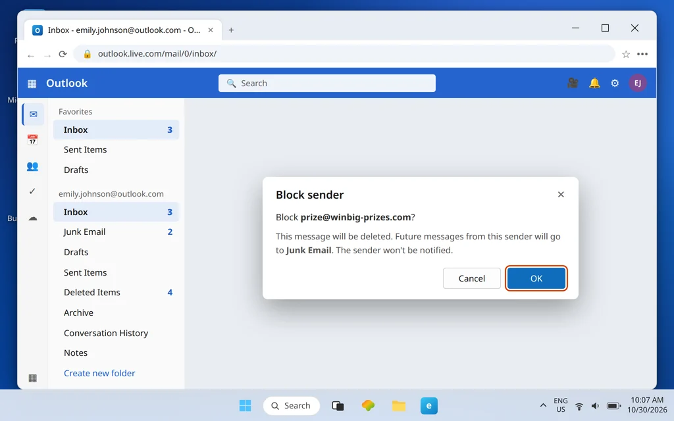Select Inbox under emily.johnson account
Image resolution: width=674 pixels, height=421 pixels.
(116, 212)
